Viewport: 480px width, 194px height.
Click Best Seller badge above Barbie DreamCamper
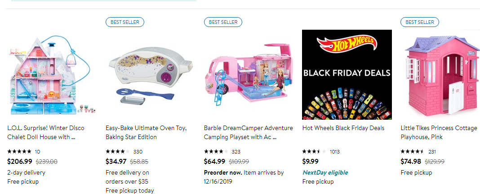click(223, 22)
